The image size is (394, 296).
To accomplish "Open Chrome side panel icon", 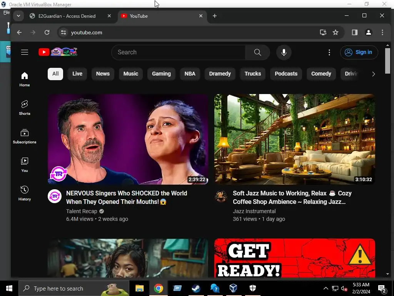I will 354,32.
